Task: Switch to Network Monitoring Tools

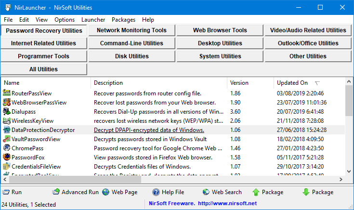Action: point(132,30)
